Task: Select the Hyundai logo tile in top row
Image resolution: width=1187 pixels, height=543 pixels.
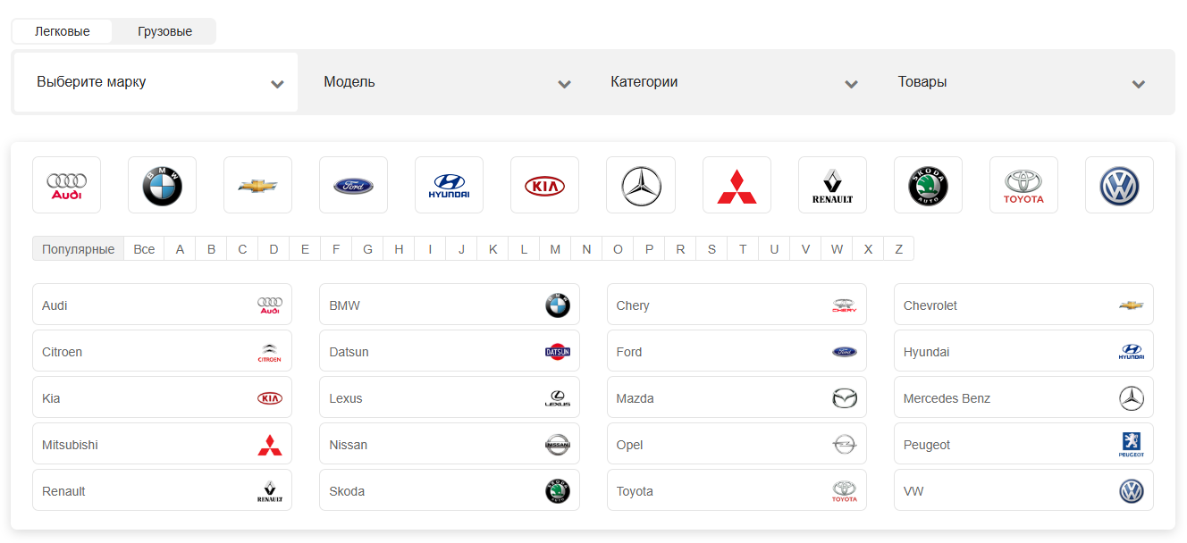Action: click(x=449, y=185)
